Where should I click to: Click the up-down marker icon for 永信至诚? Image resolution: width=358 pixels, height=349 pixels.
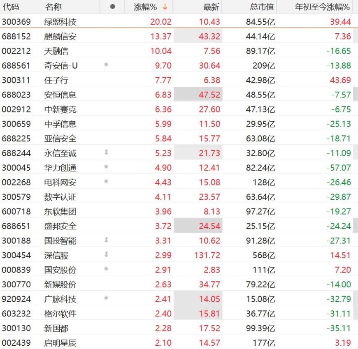(x=106, y=153)
